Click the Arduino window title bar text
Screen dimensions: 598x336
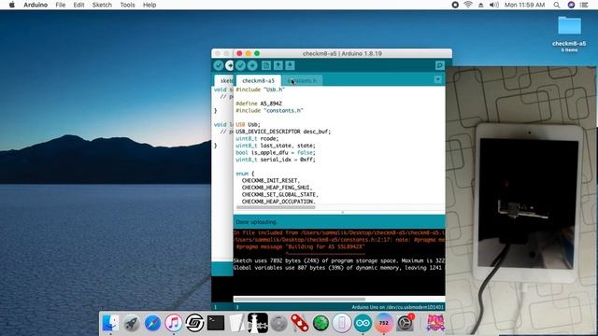point(342,53)
